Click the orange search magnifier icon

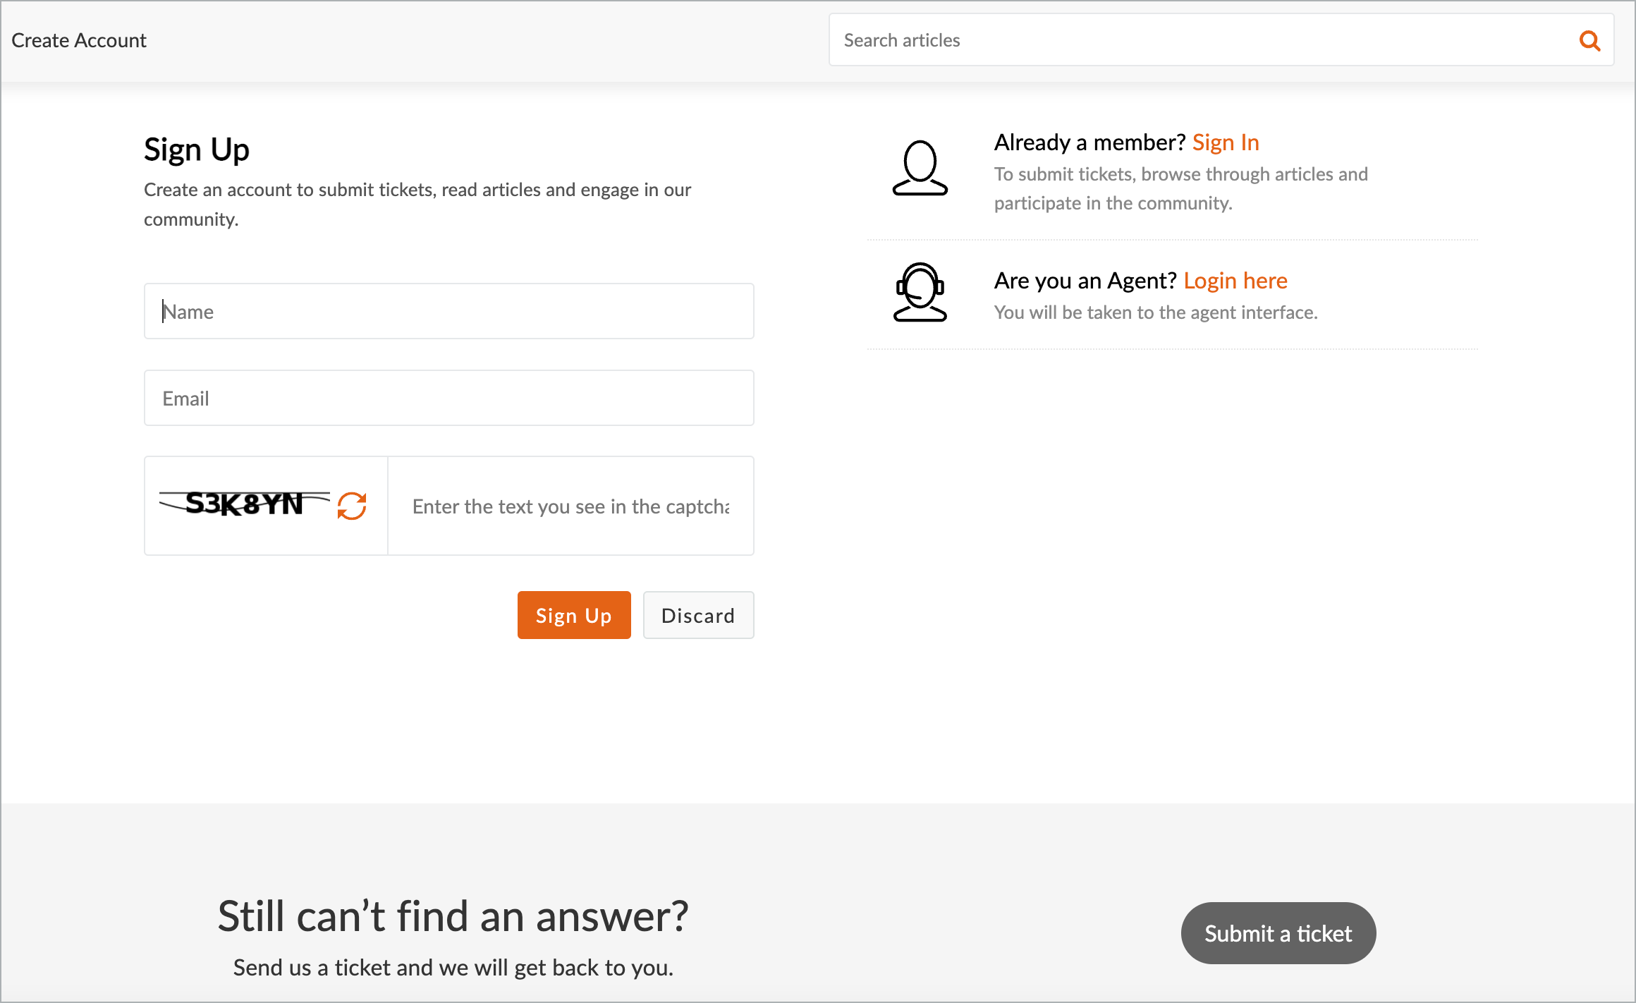pyautogui.click(x=1589, y=41)
